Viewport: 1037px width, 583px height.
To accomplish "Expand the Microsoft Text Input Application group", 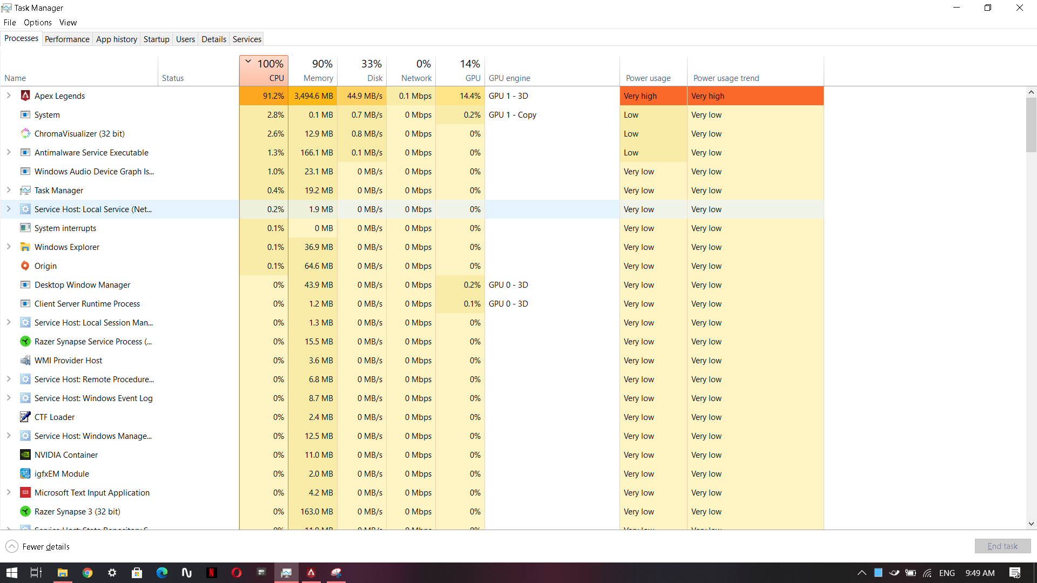I will [x=9, y=492].
